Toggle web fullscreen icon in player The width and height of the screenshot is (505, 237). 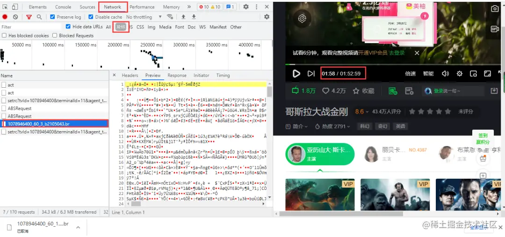coord(487,74)
